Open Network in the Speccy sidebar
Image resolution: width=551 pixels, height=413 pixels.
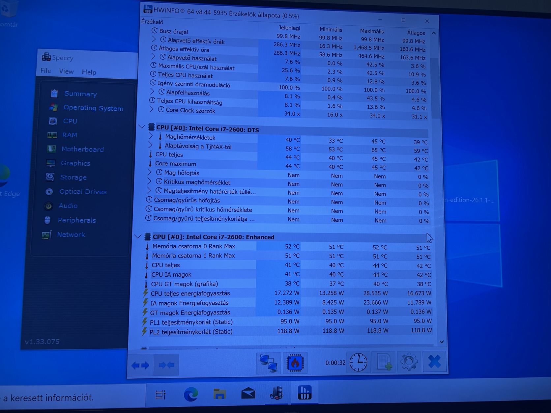point(71,235)
